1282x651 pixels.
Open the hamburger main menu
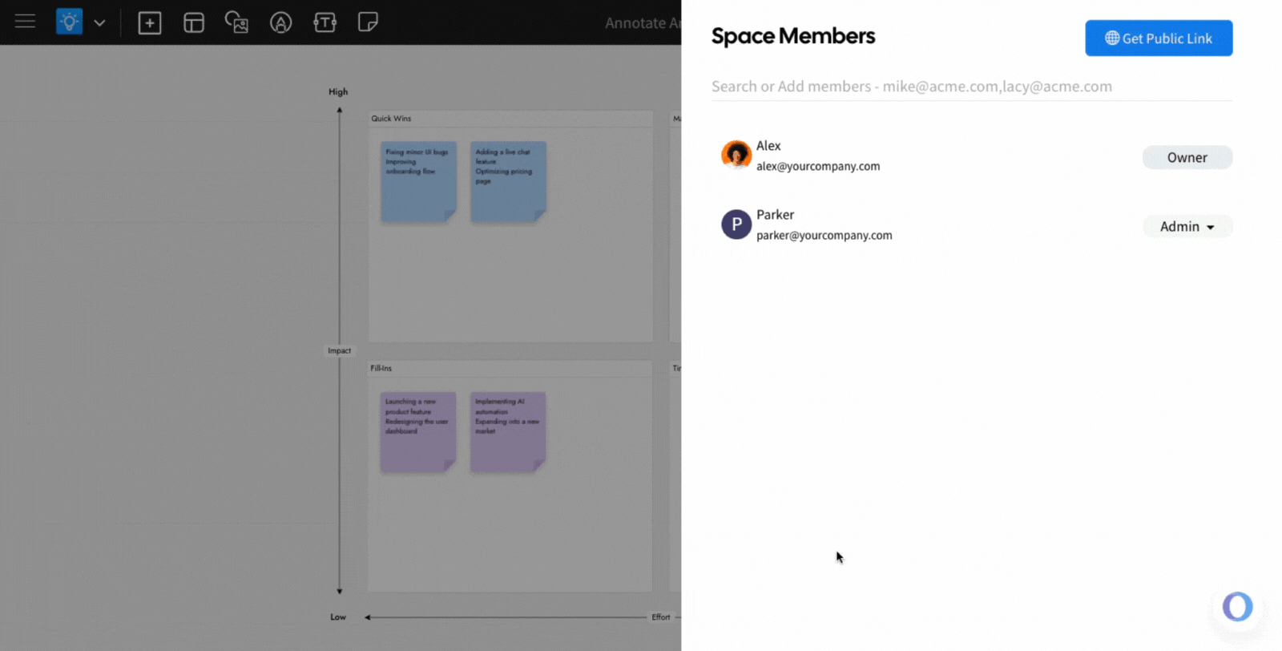click(25, 22)
